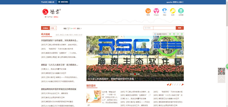
Task: Click the 平台共享 top menu item
Action: (x=44, y=2)
